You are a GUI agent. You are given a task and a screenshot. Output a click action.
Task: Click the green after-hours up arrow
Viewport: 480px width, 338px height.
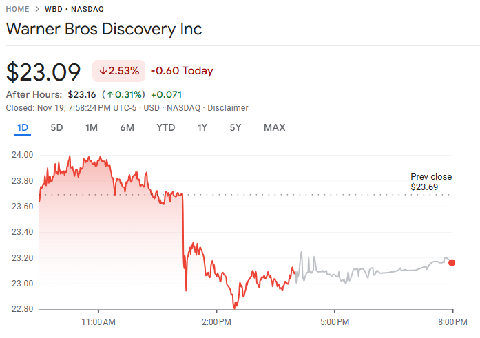pos(109,94)
